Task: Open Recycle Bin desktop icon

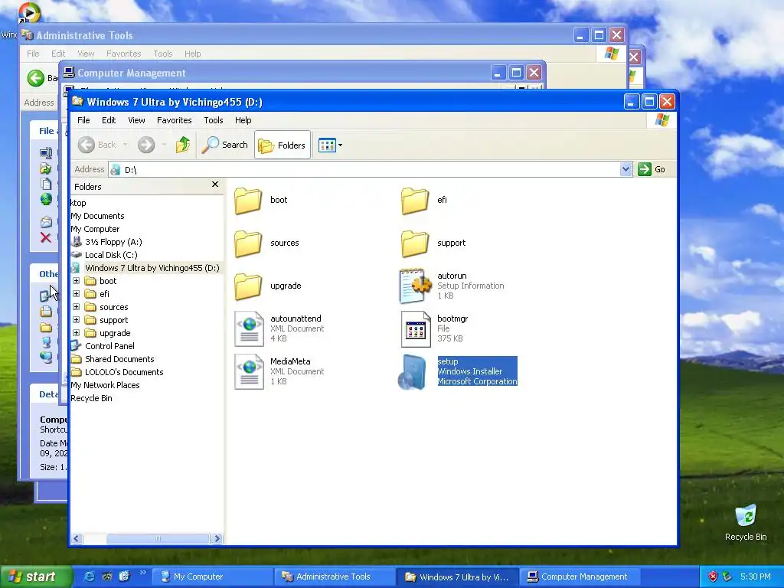Action: tap(746, 522)
